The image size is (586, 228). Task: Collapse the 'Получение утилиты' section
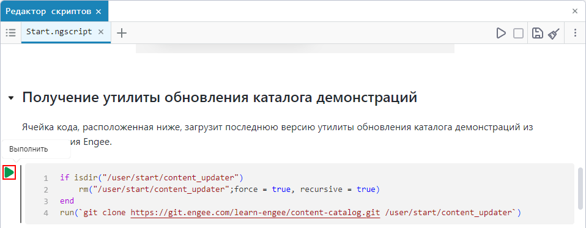[x=11, y=98]
